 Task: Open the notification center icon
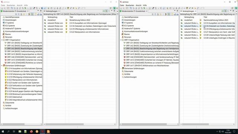(x=234, y=131)
